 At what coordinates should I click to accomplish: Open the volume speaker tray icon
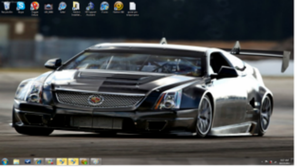coord(275,162)
